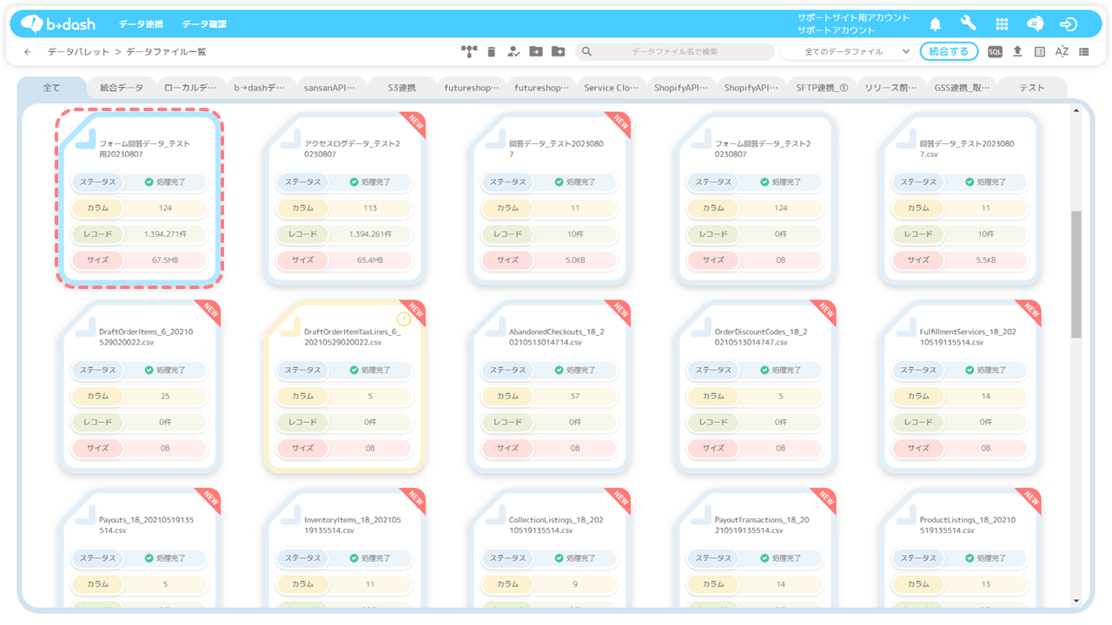Click データパレット breadcrumb link
This screenshot has height=625, width=1112.
point(79,52)
